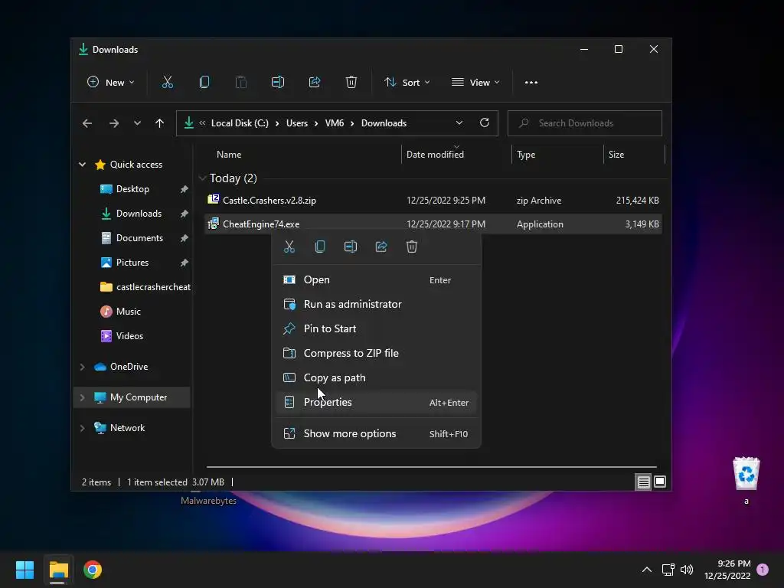Screen dimensions: 784x588
Task: Click the Copy icon in the toolbar
Action: pyautogui.click(x=204, y=82)
